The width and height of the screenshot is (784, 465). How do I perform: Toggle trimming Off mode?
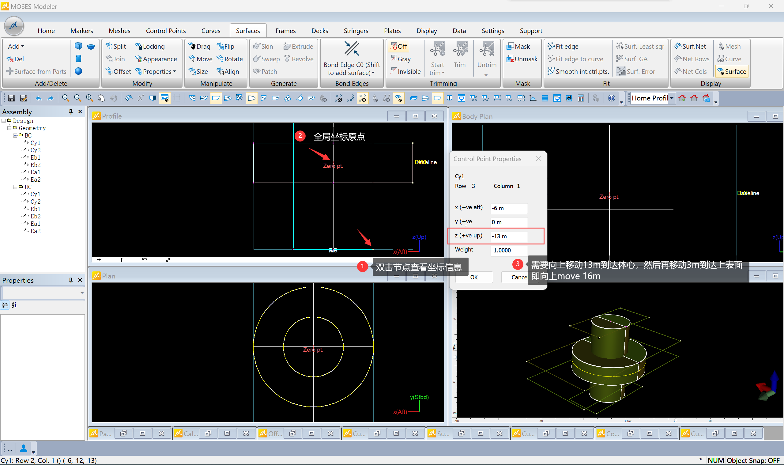[398, 46]
